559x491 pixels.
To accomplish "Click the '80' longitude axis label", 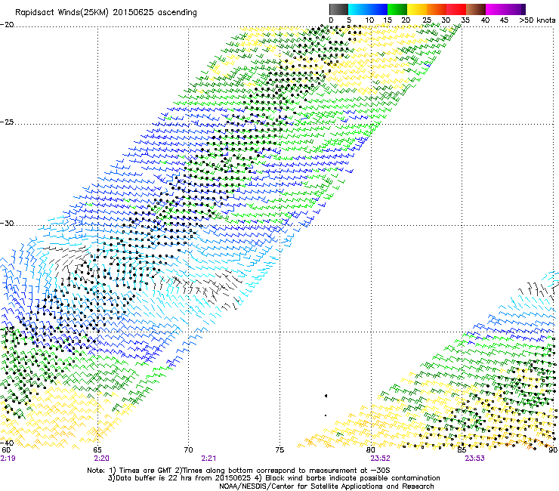I will click(x=371, y=450).
